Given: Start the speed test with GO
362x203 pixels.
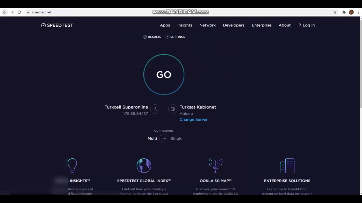Looking at the screenshot, I should tap(164, 74).
